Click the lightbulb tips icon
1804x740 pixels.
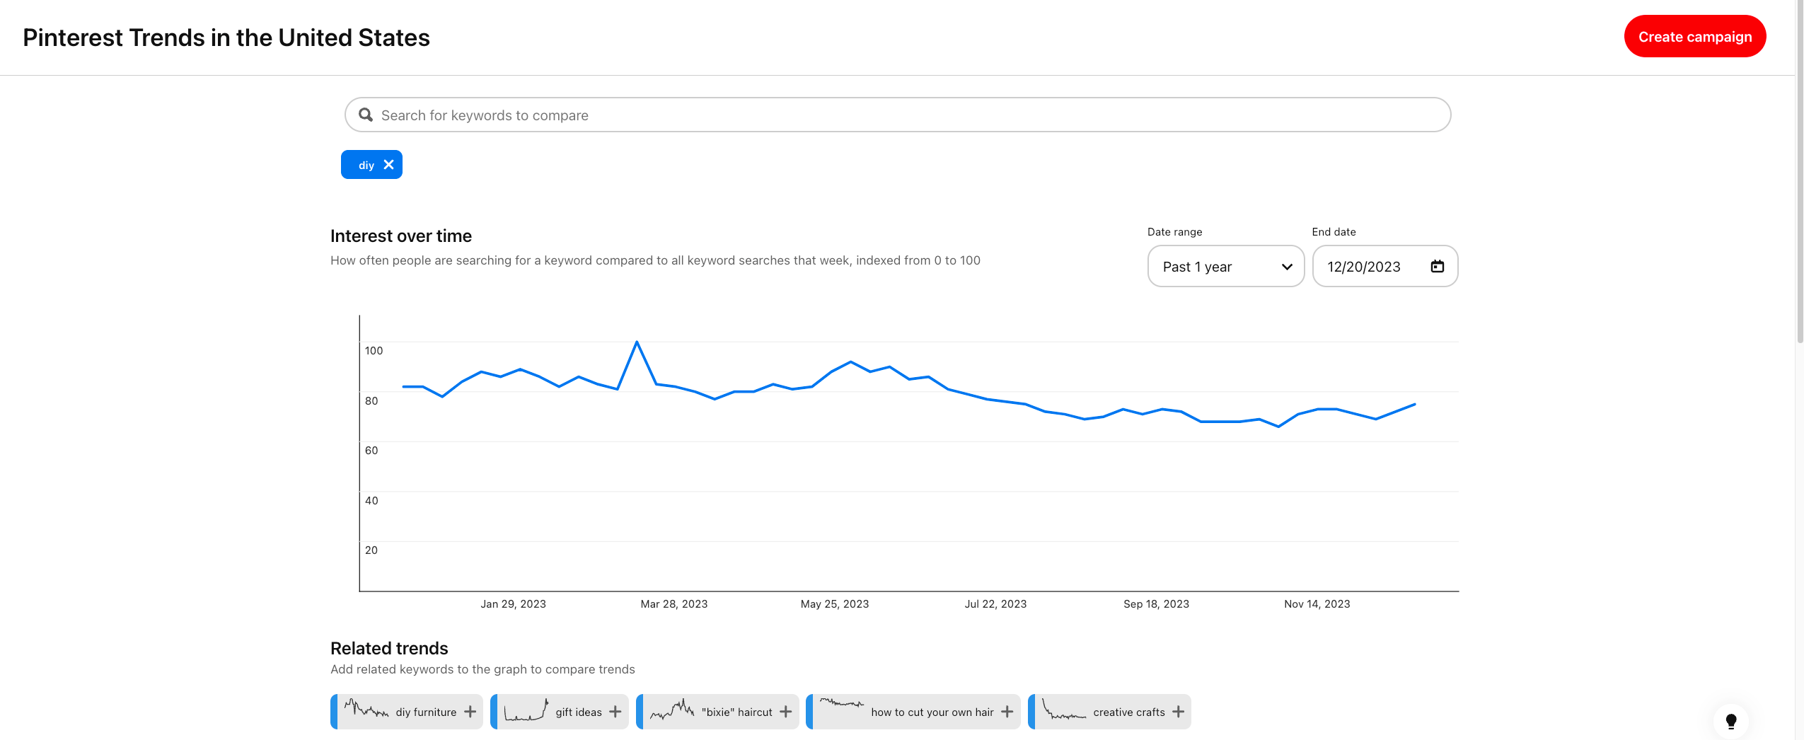tap(1730, 721)
